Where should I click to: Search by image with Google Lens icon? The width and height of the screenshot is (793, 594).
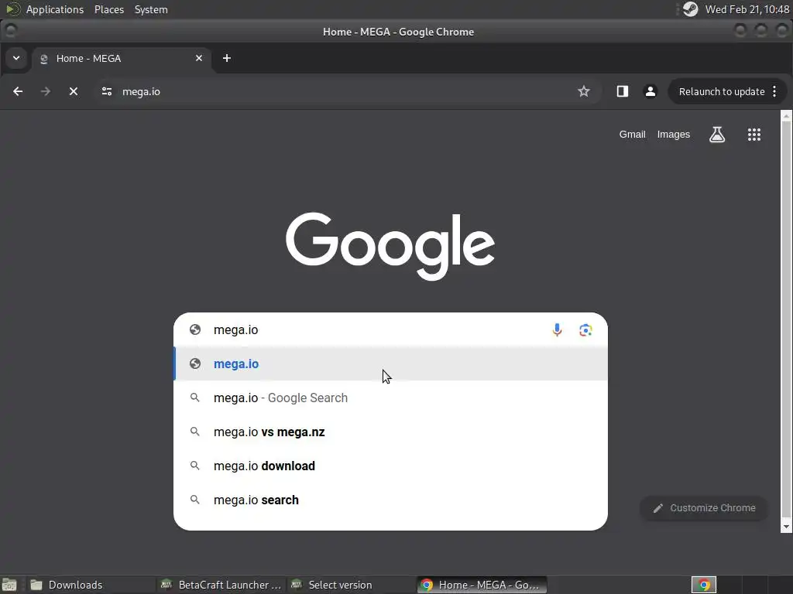coord(585,329)
